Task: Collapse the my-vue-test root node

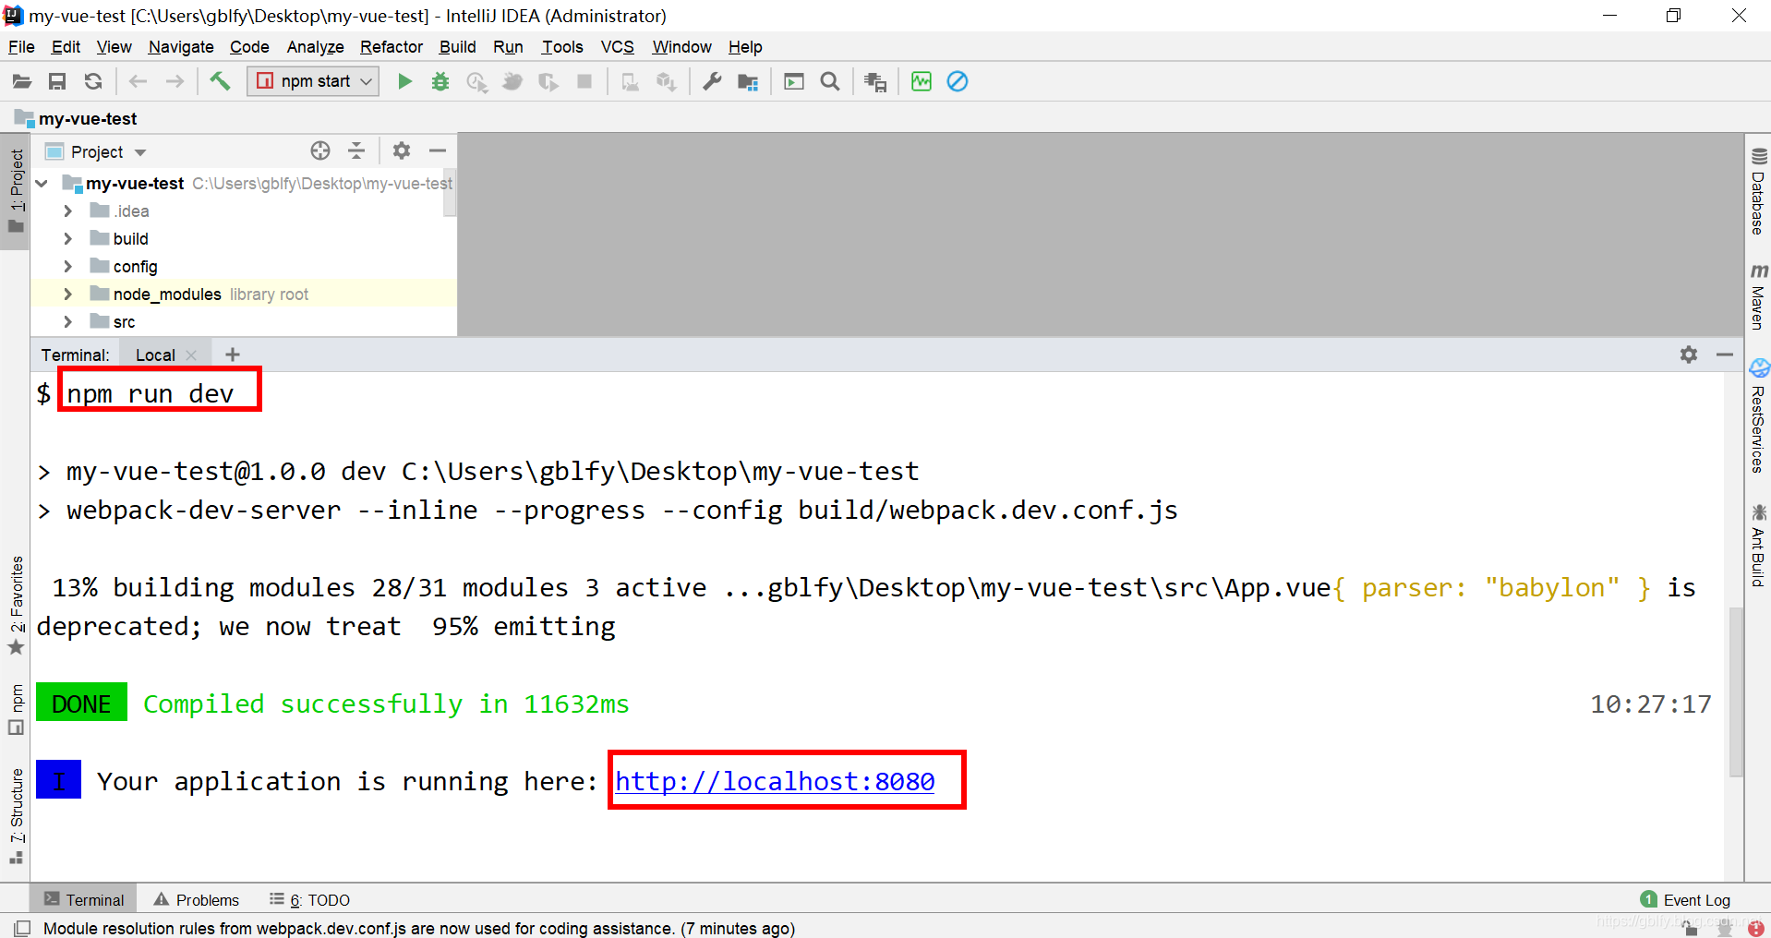Action: click(42, 184)
